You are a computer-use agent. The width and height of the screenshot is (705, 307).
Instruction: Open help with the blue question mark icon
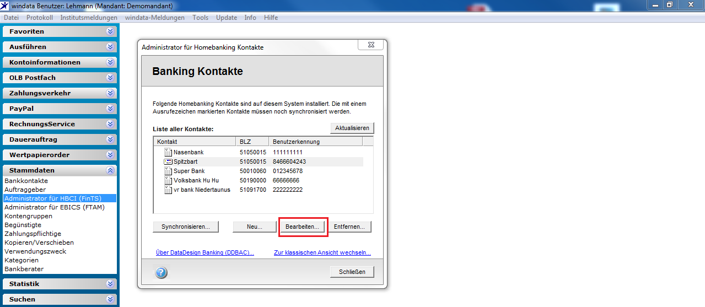point(161,272)
